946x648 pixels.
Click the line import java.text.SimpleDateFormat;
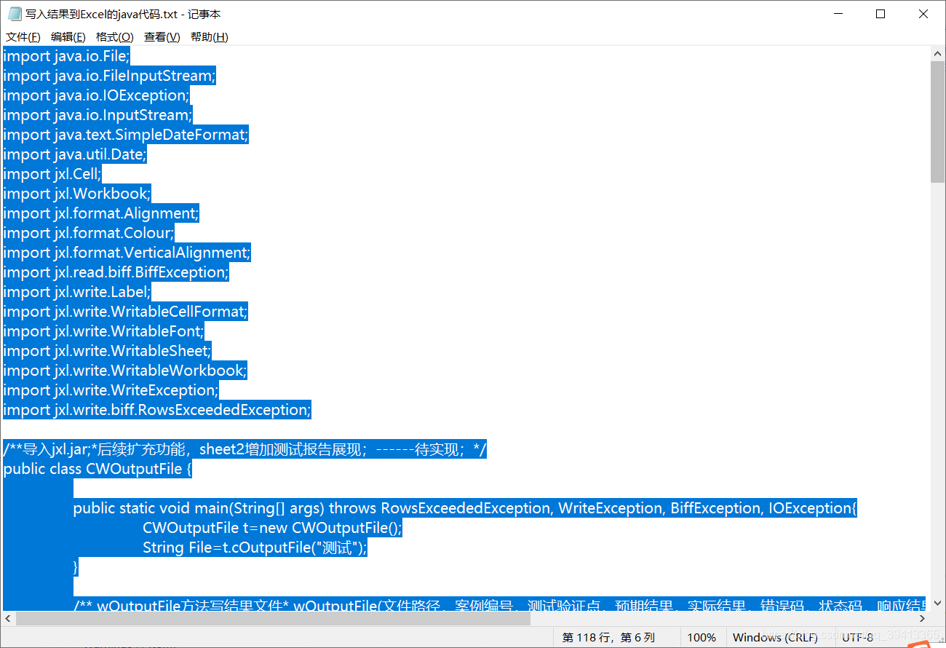coord(126,135)
